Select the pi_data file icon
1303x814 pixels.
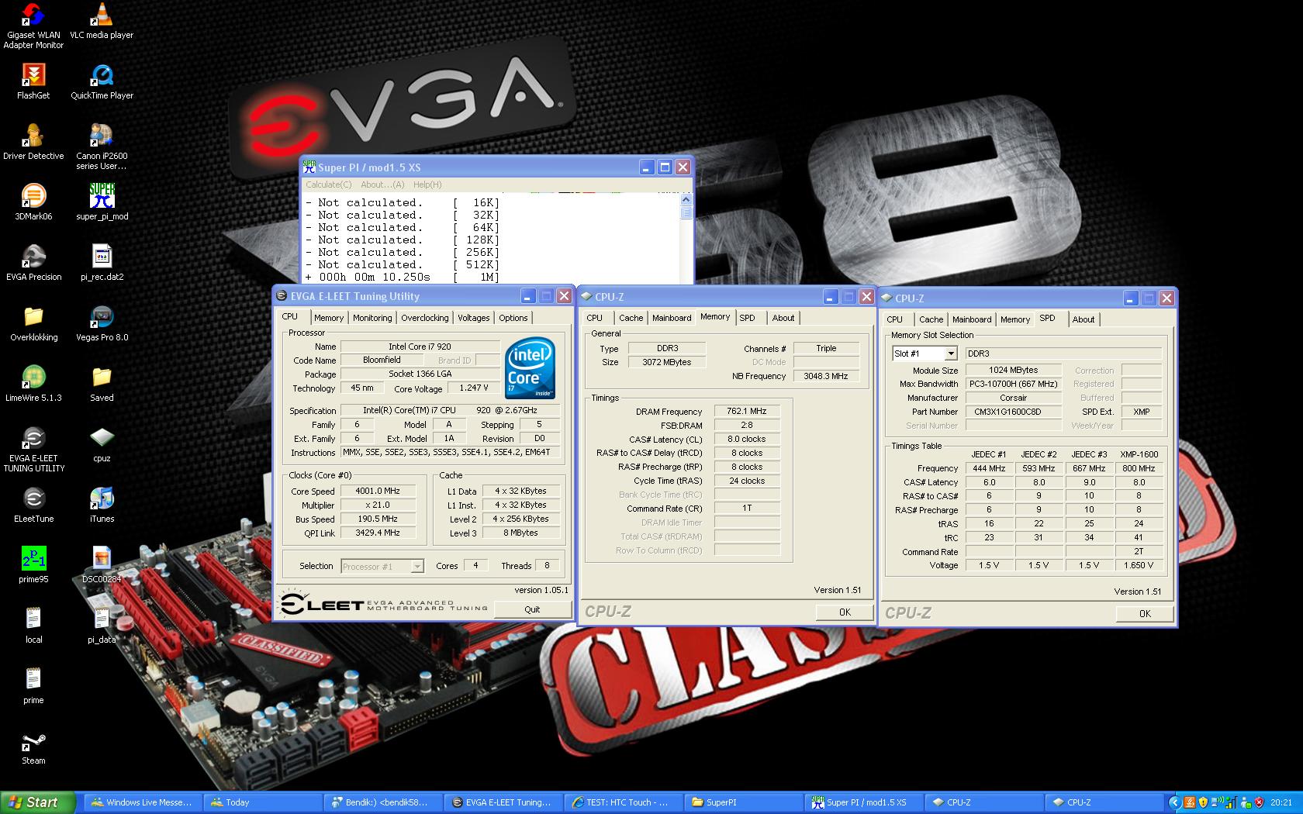point(102,626)
